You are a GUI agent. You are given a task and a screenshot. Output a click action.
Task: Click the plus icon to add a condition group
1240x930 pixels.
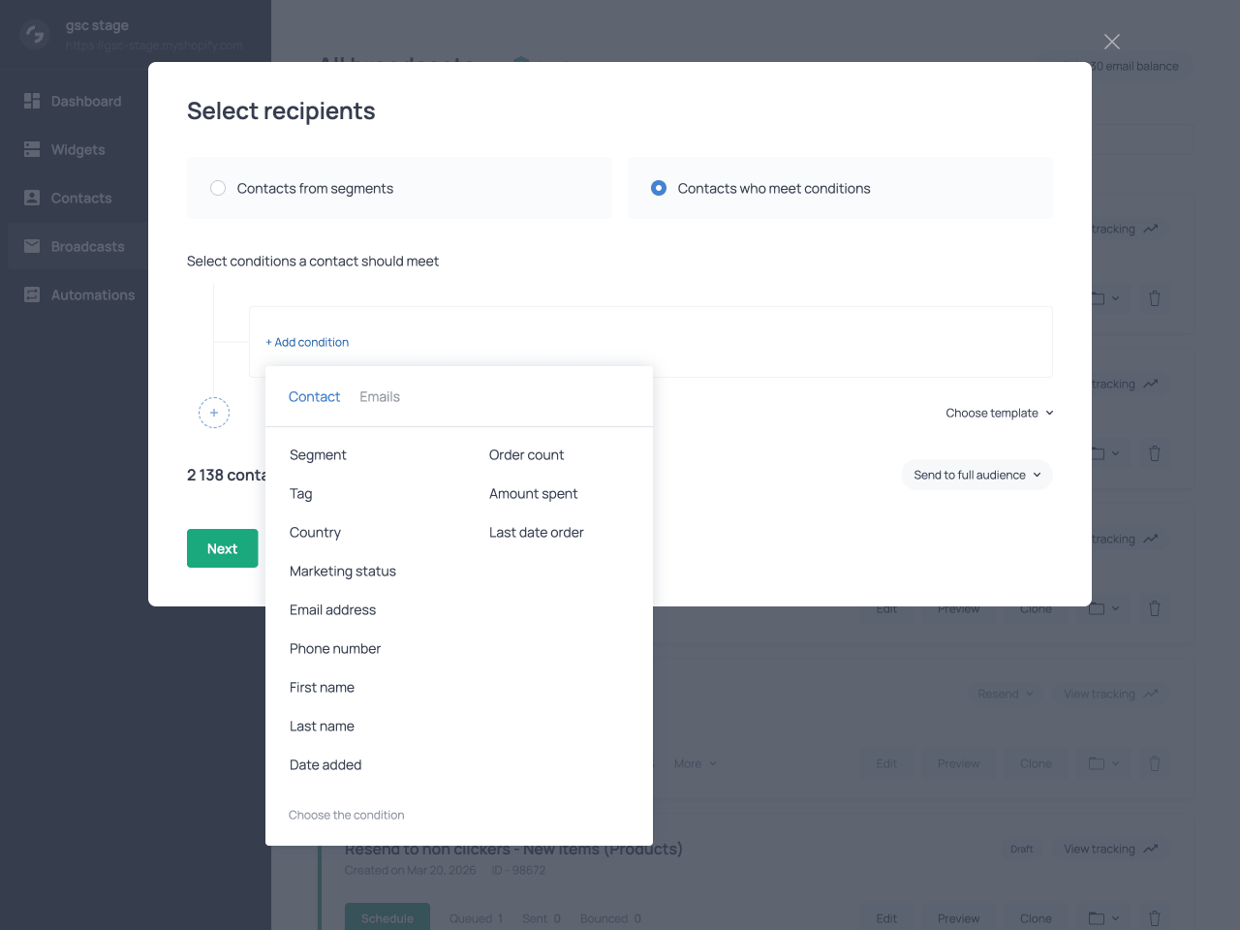coord(214,413)
